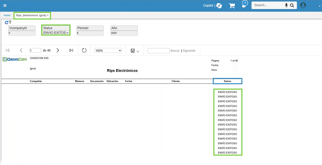The width and height of the screenshot is (322, 165).
Task: Go to the previous report page
Action: pyautogui.click(x=21, y=50)
